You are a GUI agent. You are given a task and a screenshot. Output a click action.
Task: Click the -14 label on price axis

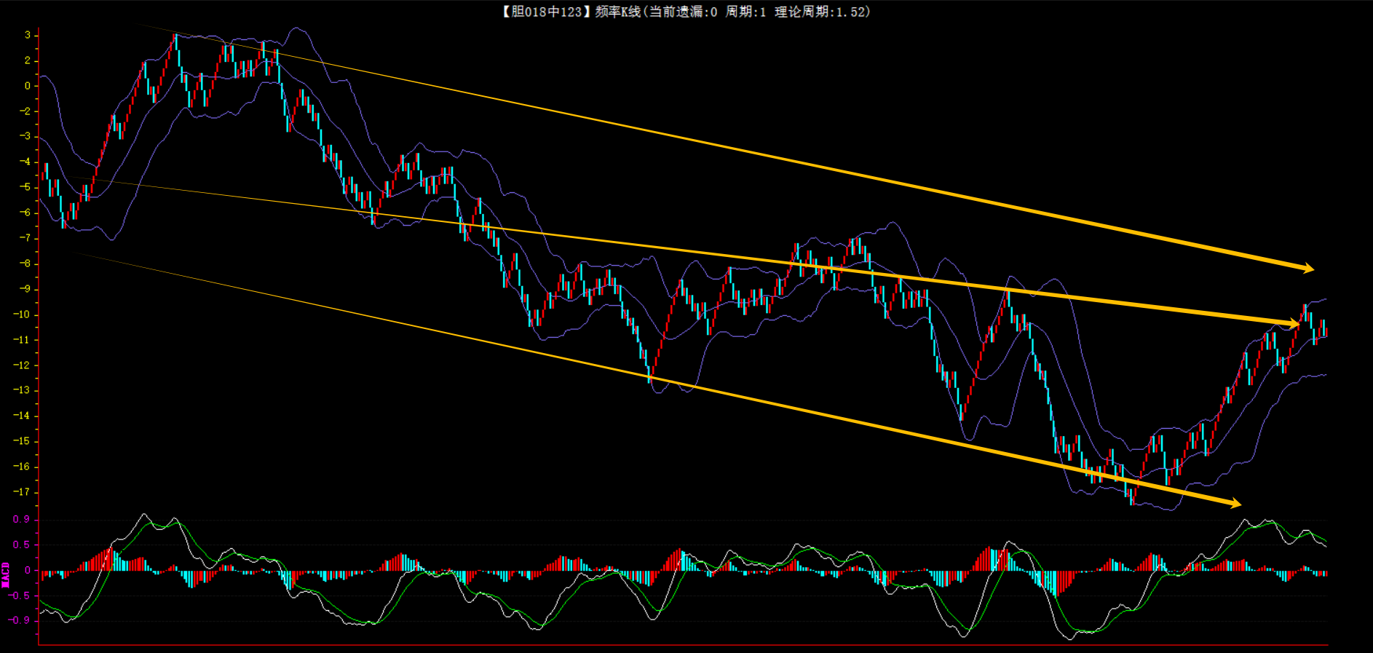pyautogui.click(x=22, y=416)
